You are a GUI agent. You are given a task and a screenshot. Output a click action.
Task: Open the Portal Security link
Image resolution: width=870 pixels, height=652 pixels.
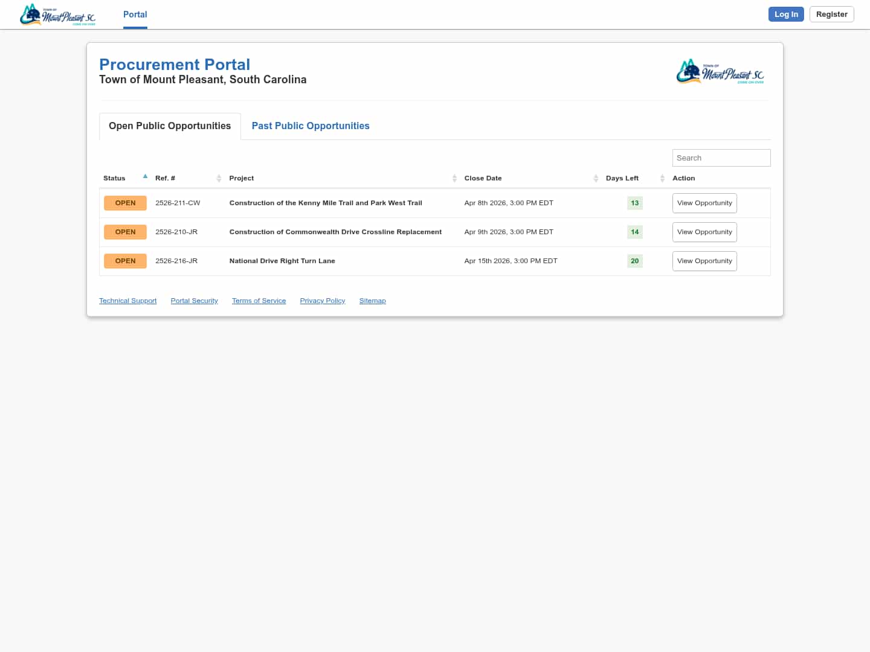(x=194, y=301)
